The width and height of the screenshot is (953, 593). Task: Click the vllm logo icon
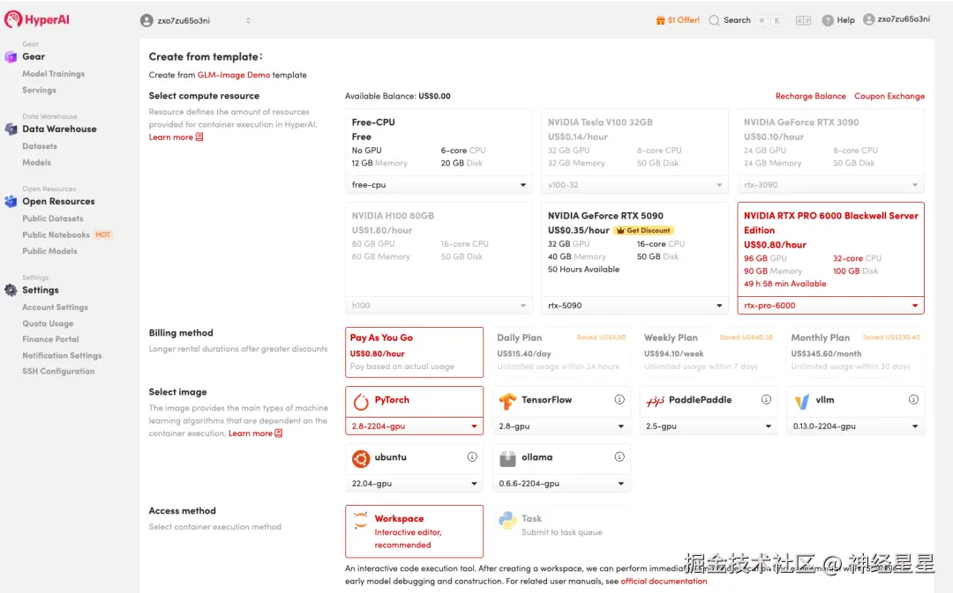pyautogui.click(x=801, y=401)
